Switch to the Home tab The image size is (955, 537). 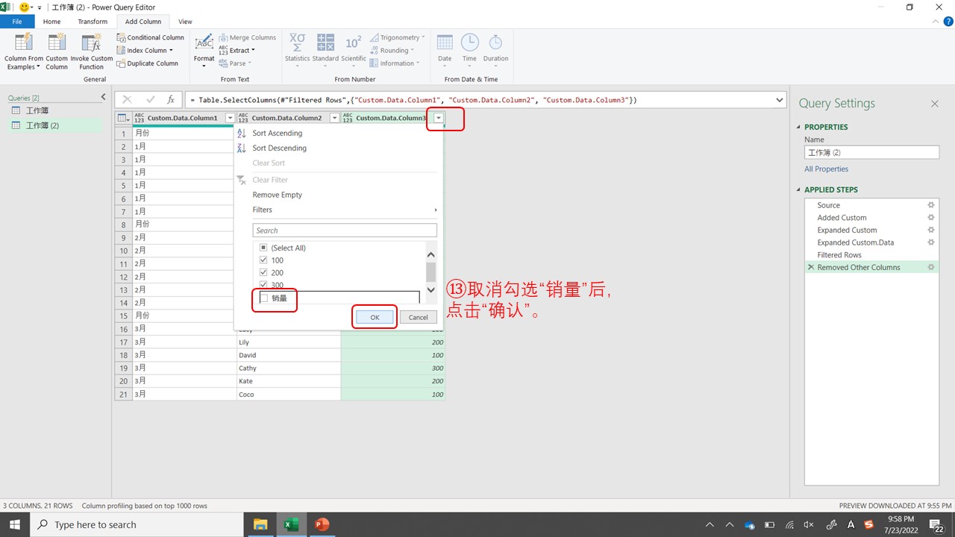[x=51, y=22]
